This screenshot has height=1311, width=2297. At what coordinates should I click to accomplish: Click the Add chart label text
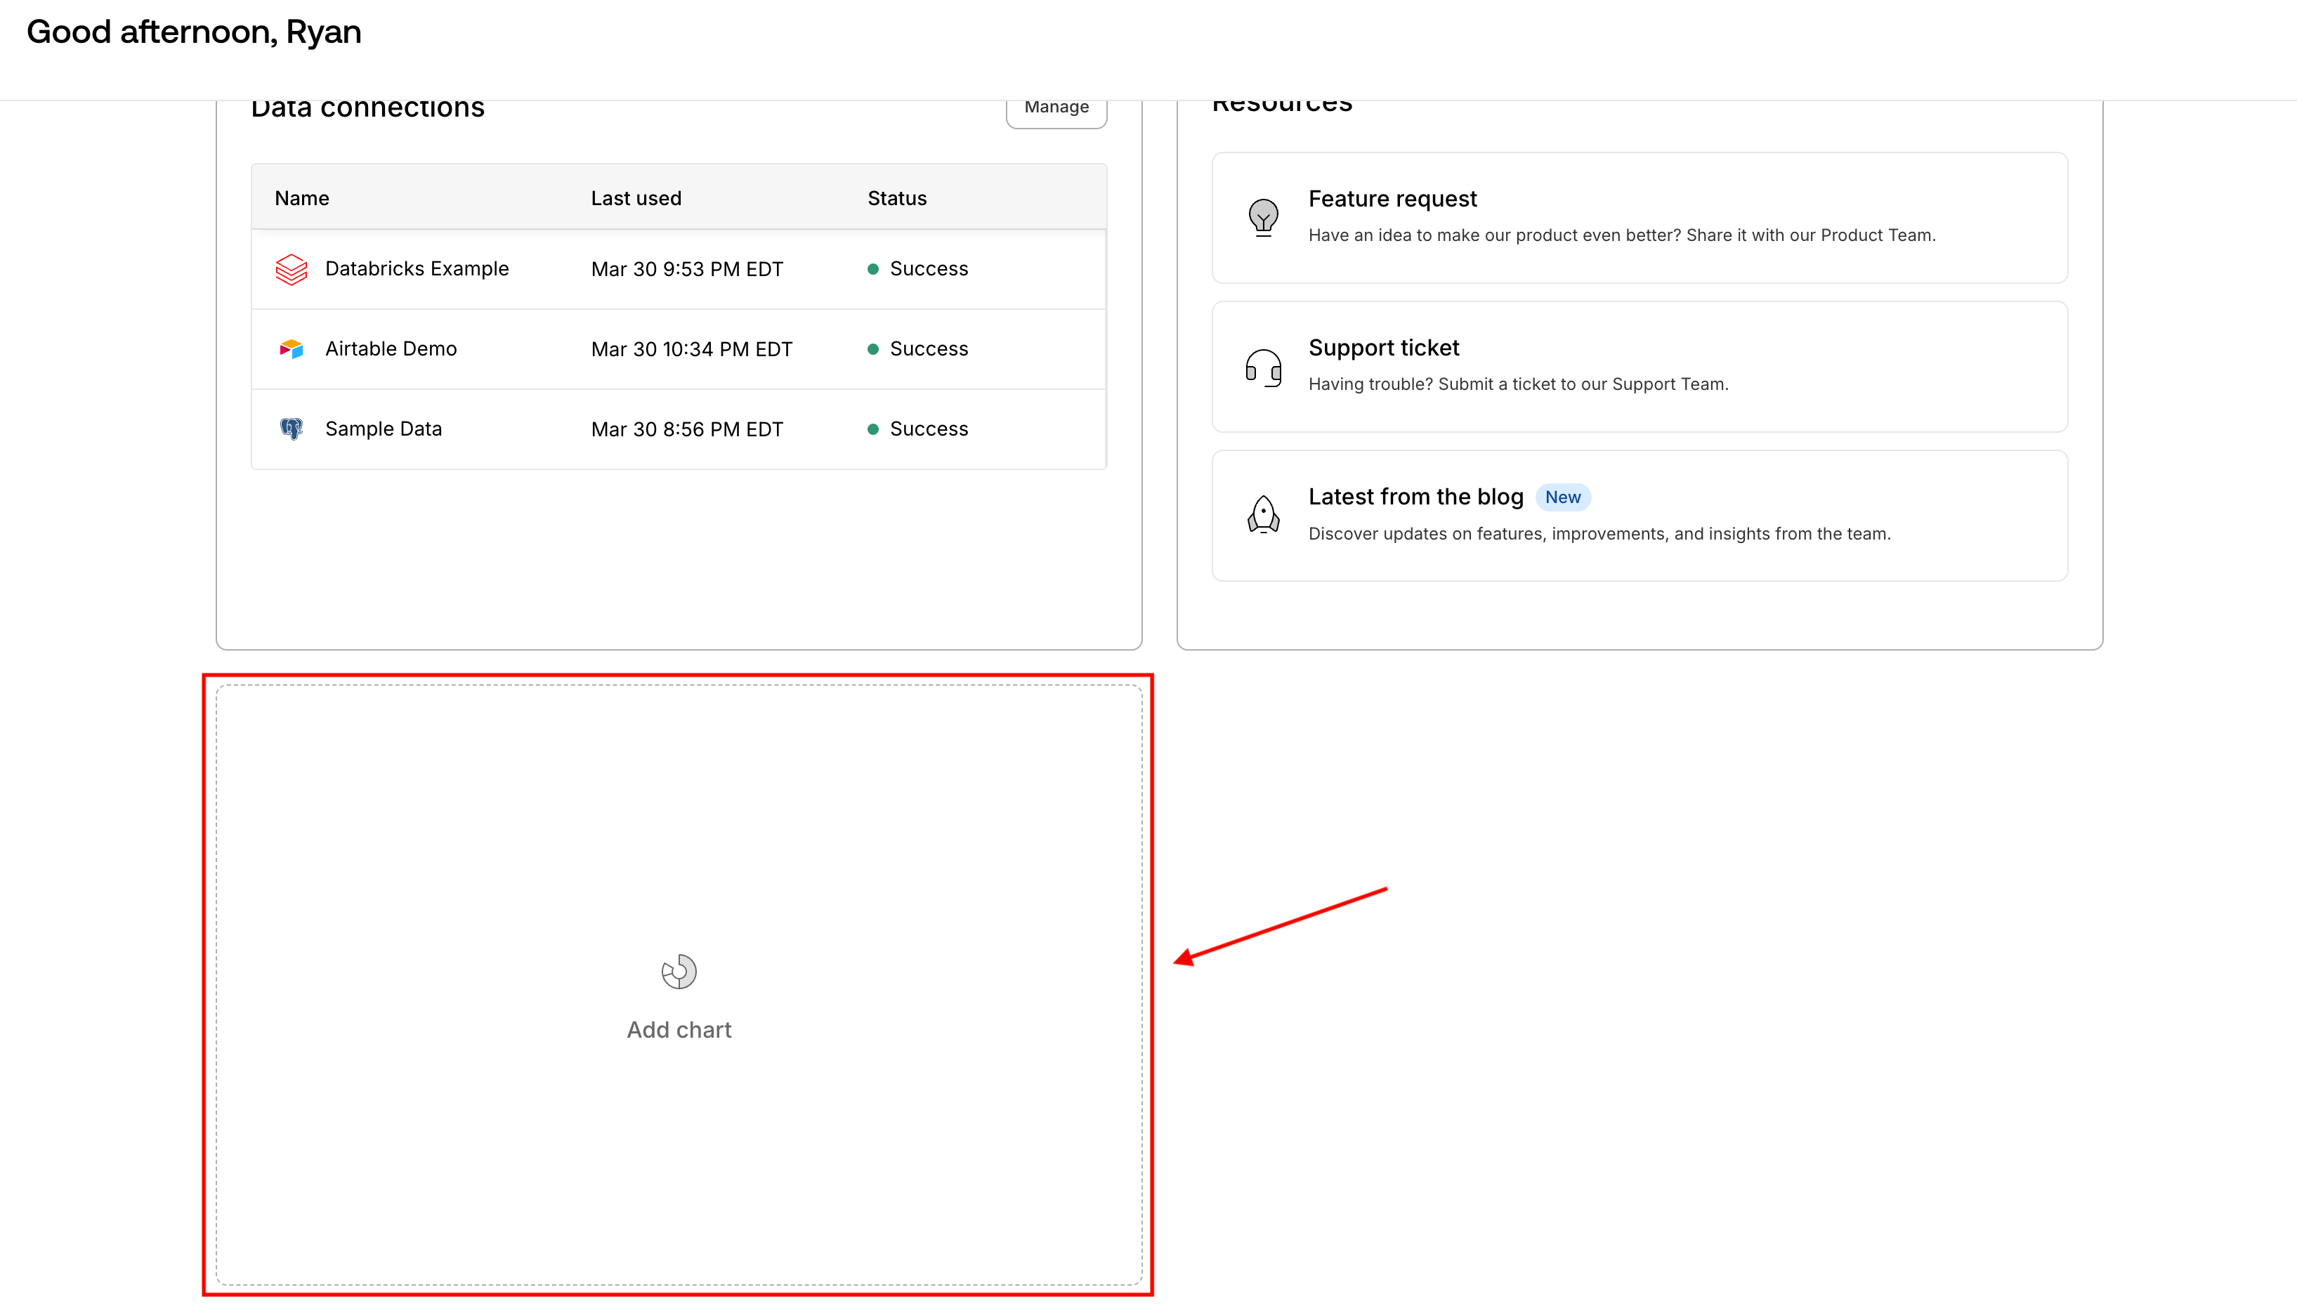[679, 1030]
